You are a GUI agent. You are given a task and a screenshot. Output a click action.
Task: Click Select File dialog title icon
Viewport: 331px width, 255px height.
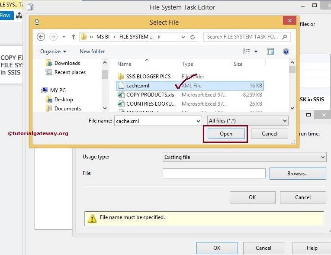coord(37,22)
